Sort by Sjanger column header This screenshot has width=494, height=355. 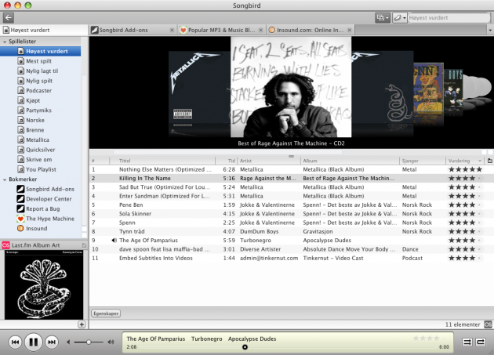(x=422, y=161)
